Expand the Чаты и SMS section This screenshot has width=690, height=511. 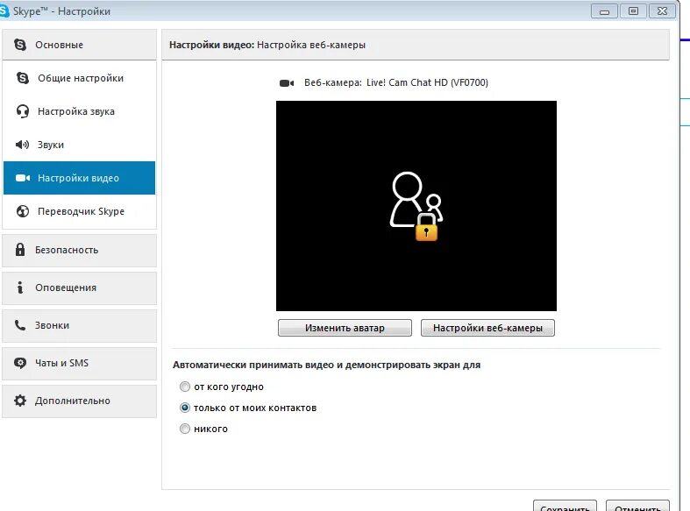[x=79, y=364]
